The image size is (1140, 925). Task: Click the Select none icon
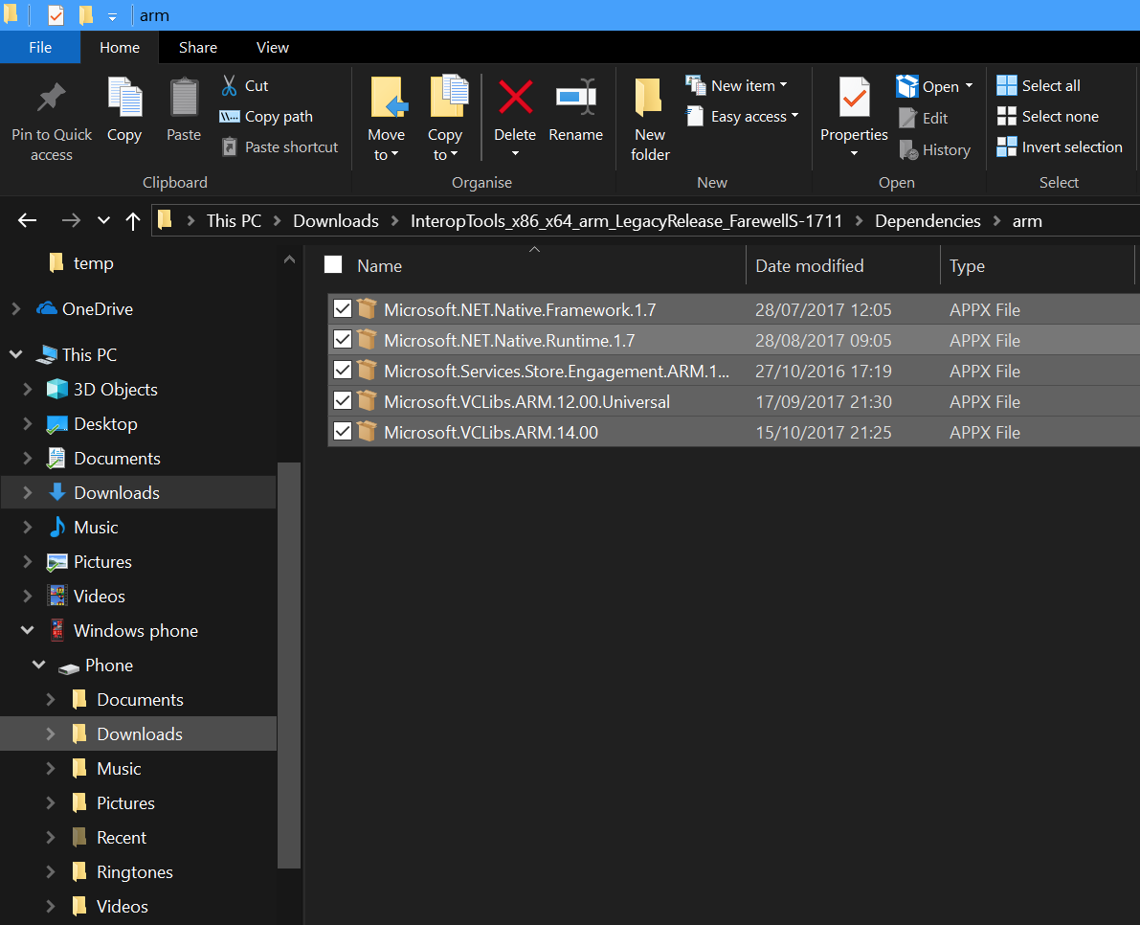point(1006,117)
